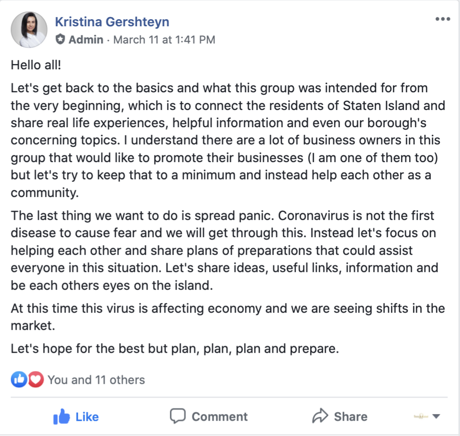Click the Share button label

350,417
